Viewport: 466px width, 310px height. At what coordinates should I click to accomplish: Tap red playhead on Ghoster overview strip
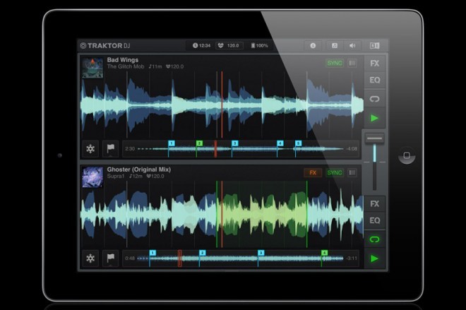pos(180,258)
